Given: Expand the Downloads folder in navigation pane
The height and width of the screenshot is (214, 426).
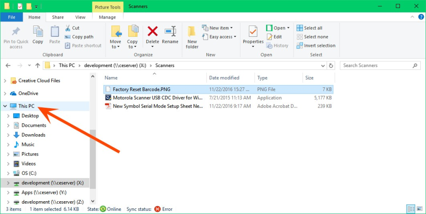Looking at the screenshot, I should point(8,135).
